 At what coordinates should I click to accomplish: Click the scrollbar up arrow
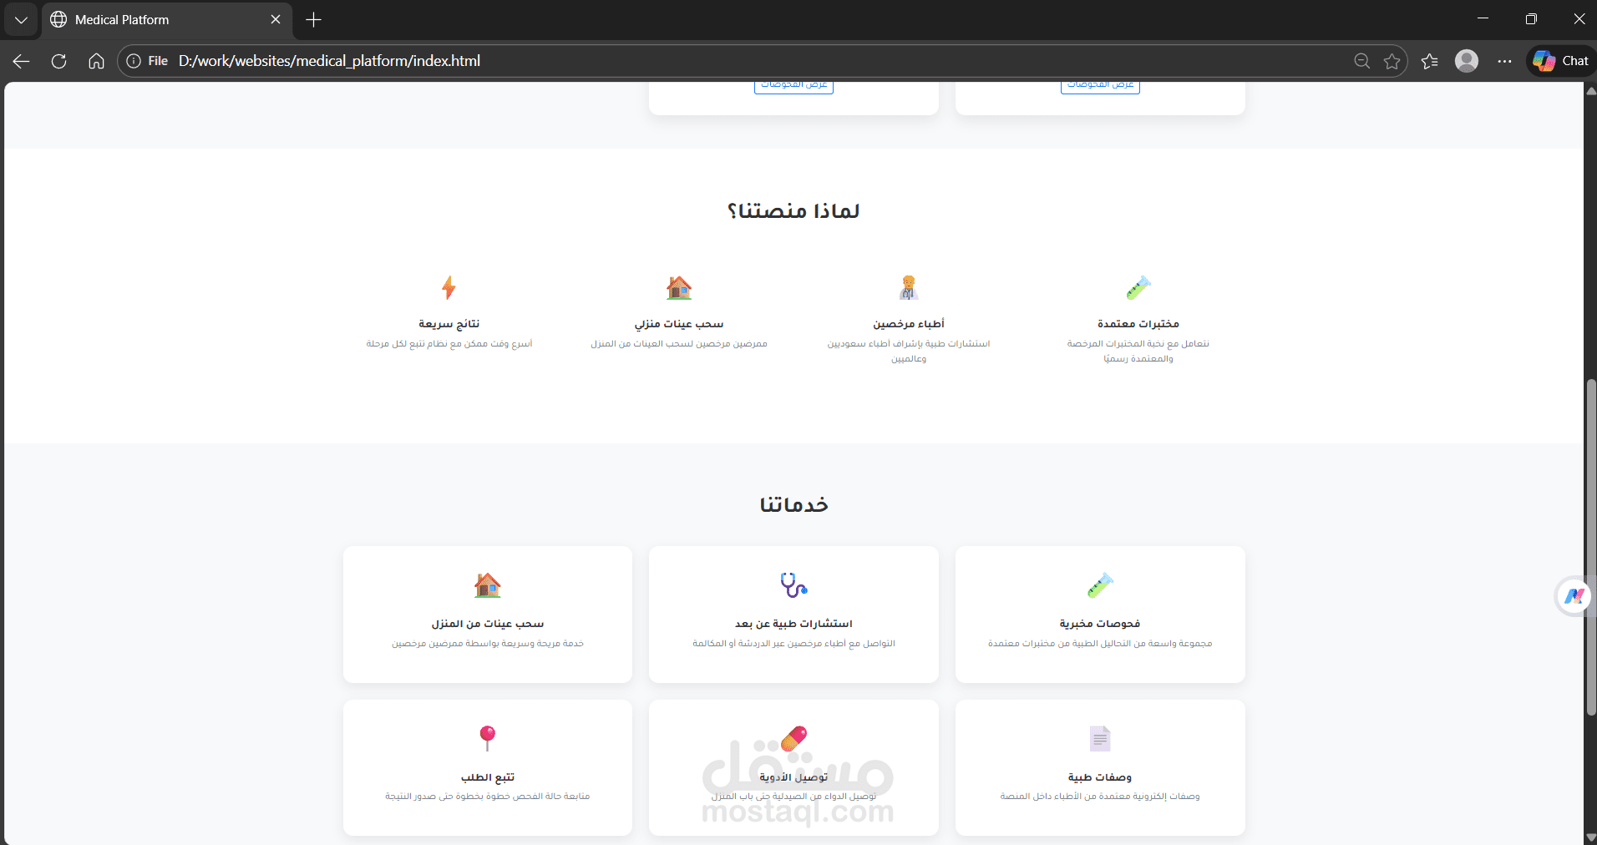coord(1590,89)
